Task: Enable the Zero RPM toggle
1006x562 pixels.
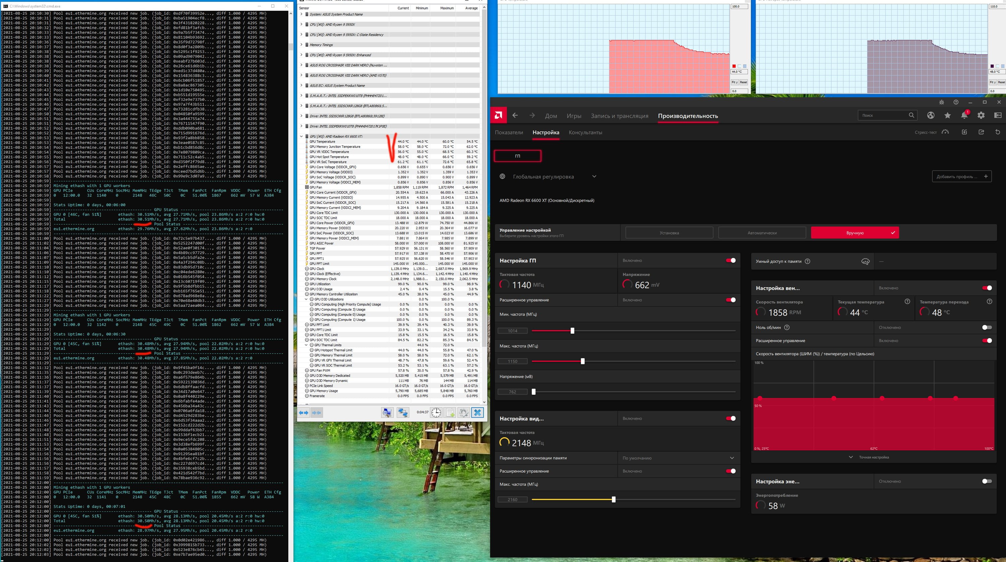Action: click(x=987, y=327)
